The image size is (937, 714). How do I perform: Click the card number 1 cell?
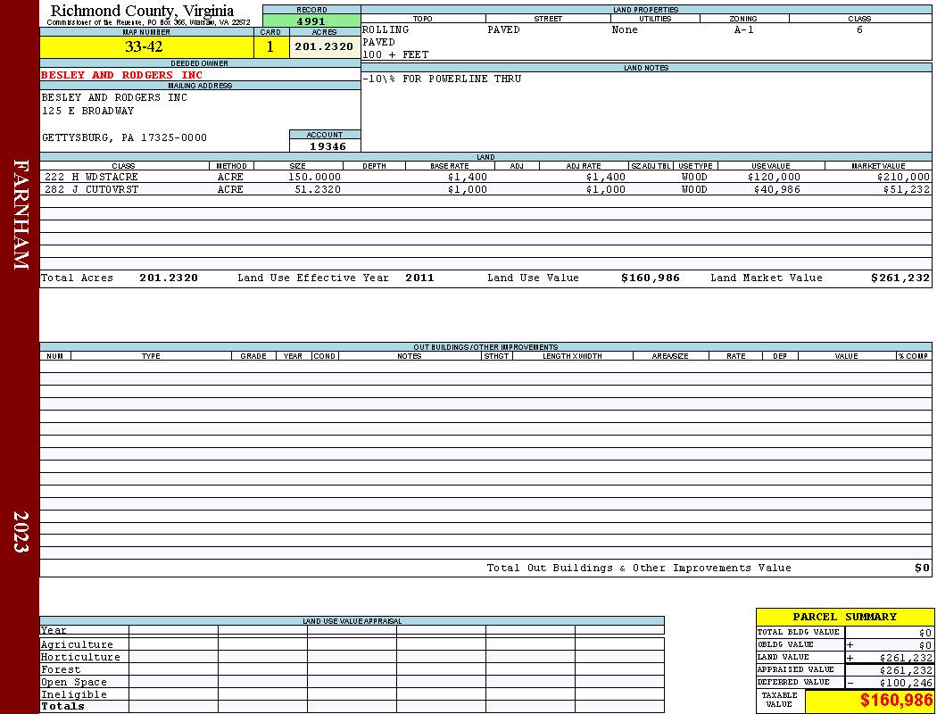[270, 47]
